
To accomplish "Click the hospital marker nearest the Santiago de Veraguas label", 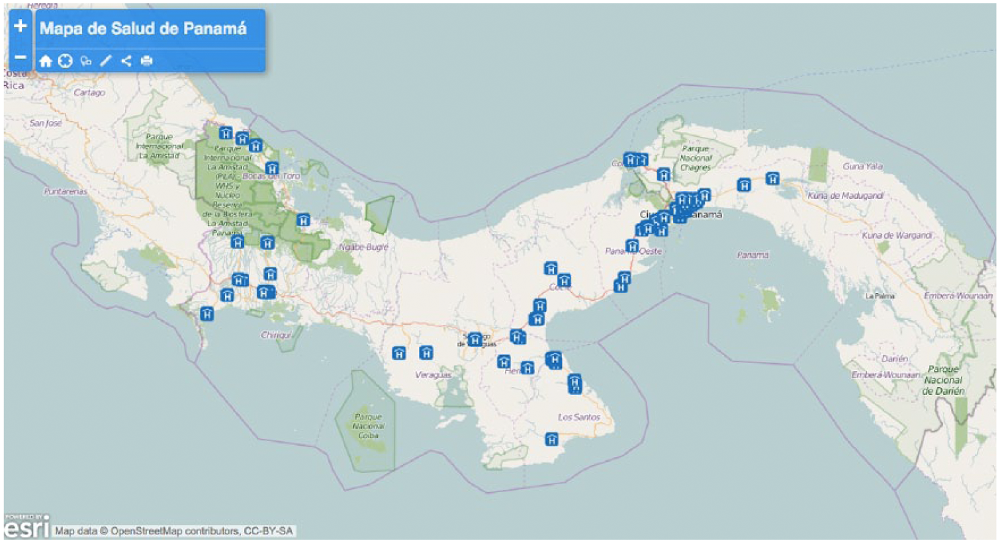I will 475,340.
